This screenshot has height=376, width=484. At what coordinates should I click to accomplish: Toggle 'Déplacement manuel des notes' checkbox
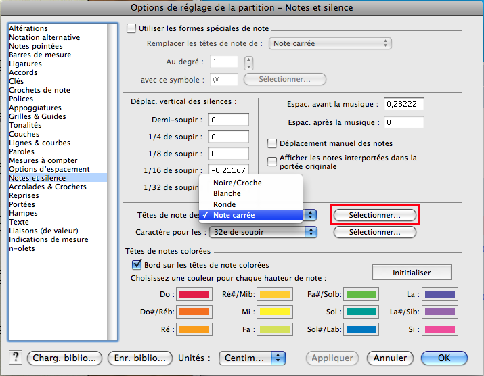point(272,143)
